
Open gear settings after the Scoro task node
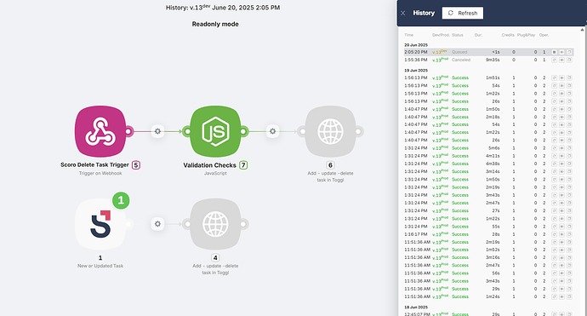tap(157, 224)
